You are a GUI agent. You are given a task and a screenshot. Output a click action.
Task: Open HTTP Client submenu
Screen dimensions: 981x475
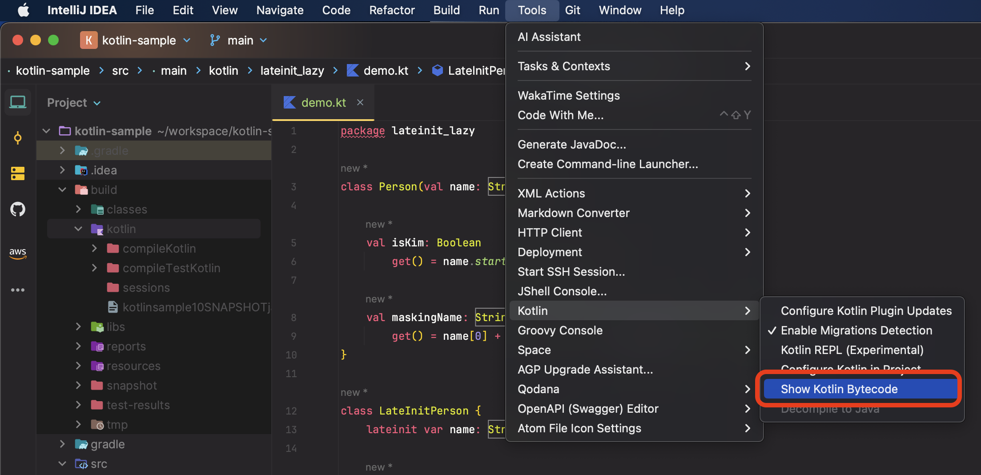634,233
